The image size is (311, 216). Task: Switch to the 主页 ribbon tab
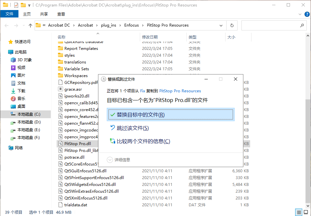point(27,14)
